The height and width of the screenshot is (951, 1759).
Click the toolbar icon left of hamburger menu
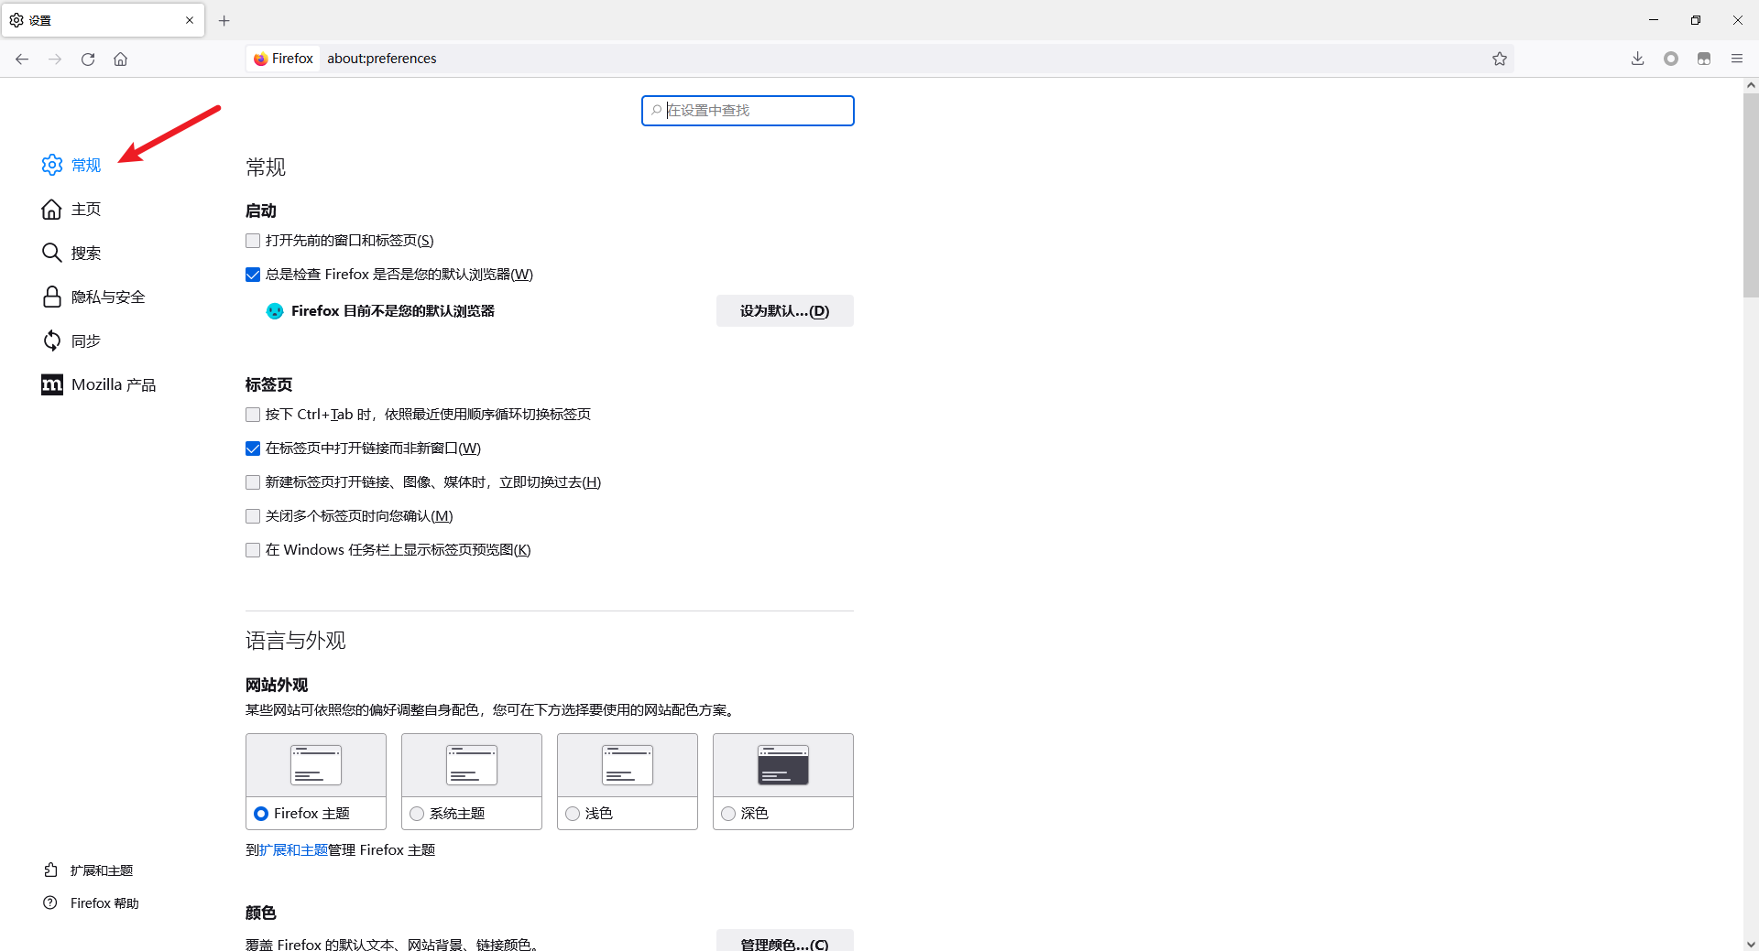(x=1704, y=59)
